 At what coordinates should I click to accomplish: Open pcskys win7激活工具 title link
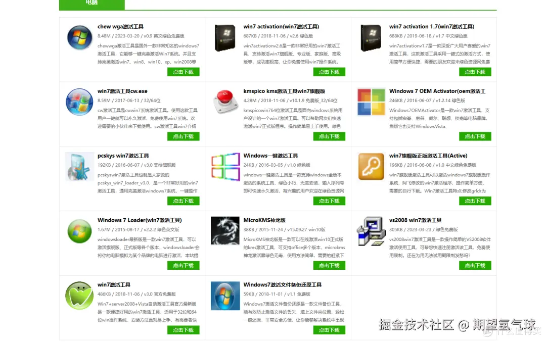point(123,156)
